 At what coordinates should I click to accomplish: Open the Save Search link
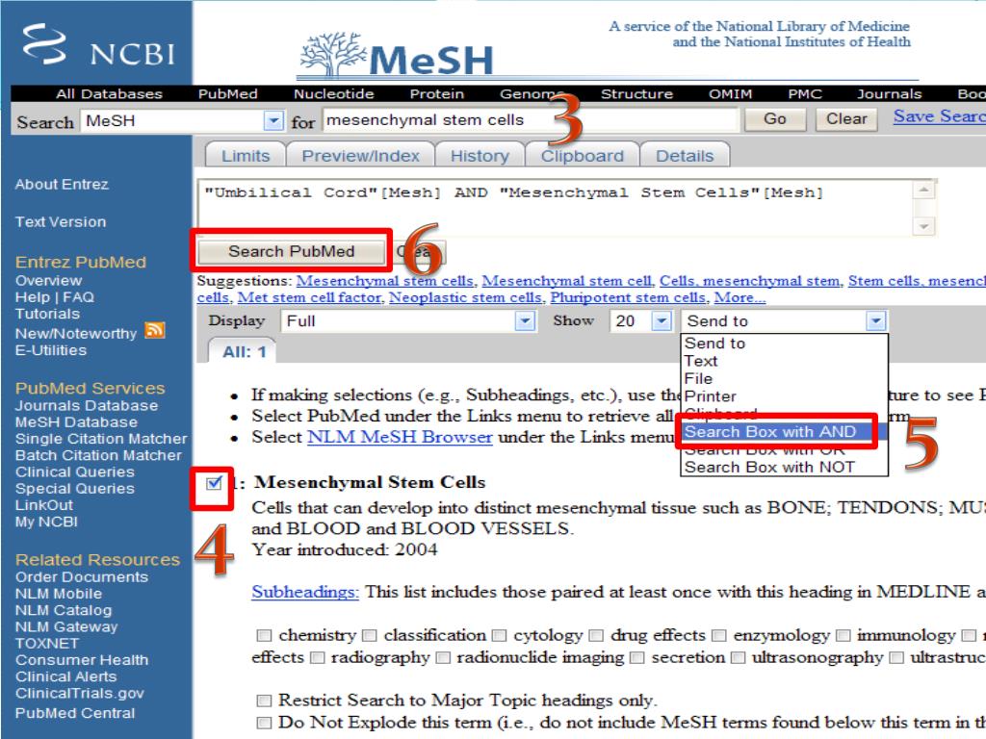[x=940, y=116]
